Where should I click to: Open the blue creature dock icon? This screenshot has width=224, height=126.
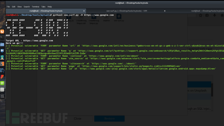(2, 70)
